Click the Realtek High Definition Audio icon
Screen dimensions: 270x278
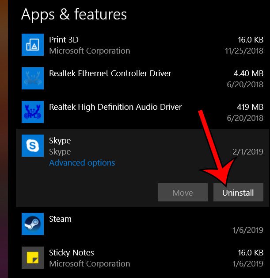pyautogui.click(x=33, y=112)
